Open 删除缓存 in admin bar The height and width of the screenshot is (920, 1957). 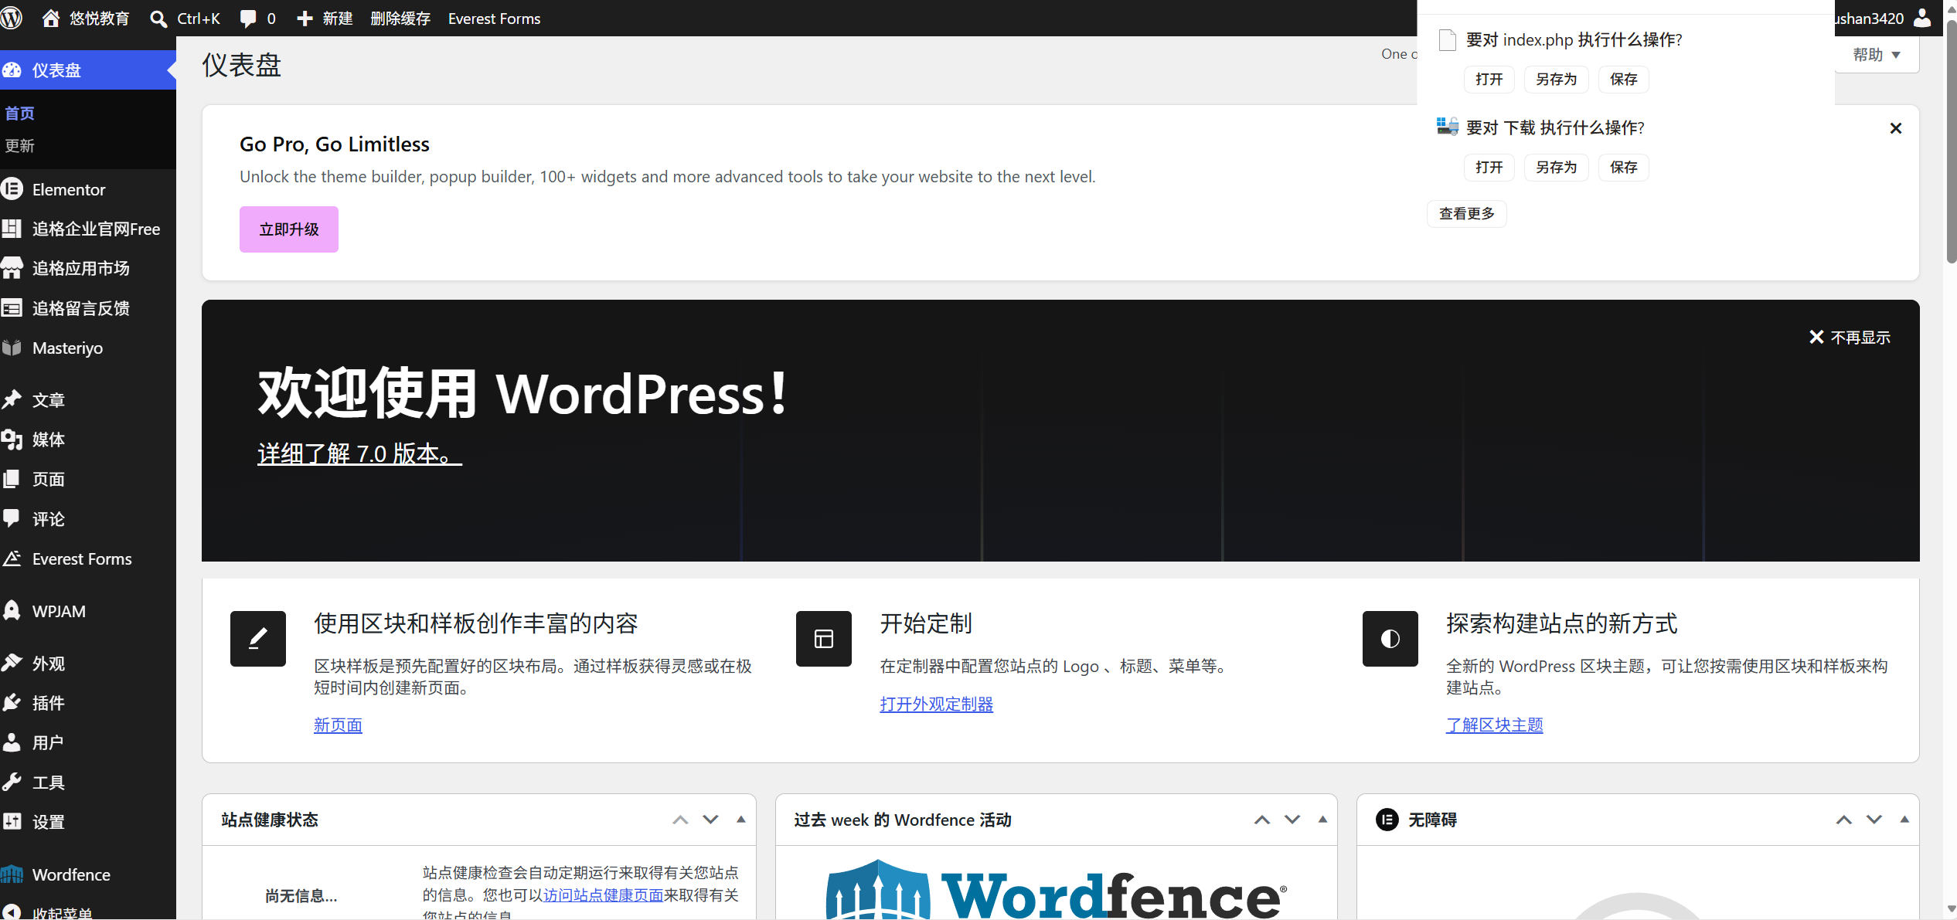400,19
